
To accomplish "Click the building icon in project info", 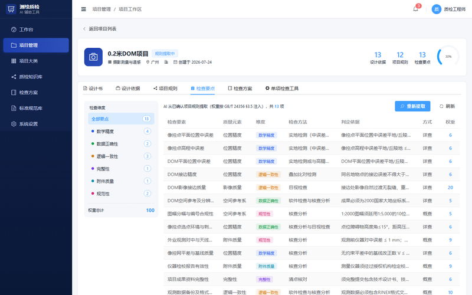I will [166, 62].
